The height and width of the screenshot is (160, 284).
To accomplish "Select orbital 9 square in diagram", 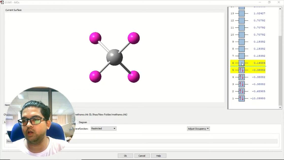I will coord(242,42).
